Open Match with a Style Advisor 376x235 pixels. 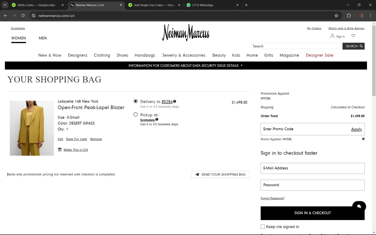pos(346,28)
